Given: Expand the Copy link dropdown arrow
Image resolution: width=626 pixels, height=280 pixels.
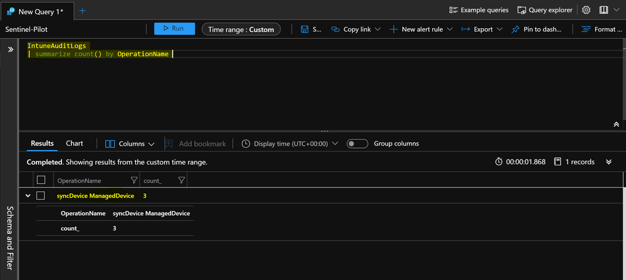Looking at the screenshot, I should 378,29.
